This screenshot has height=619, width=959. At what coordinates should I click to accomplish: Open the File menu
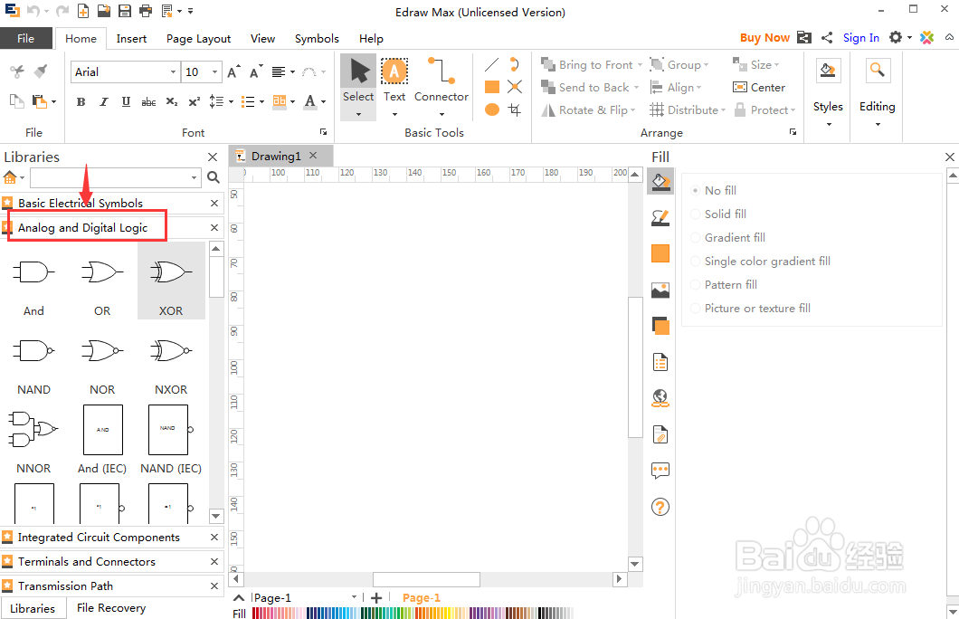25,38
